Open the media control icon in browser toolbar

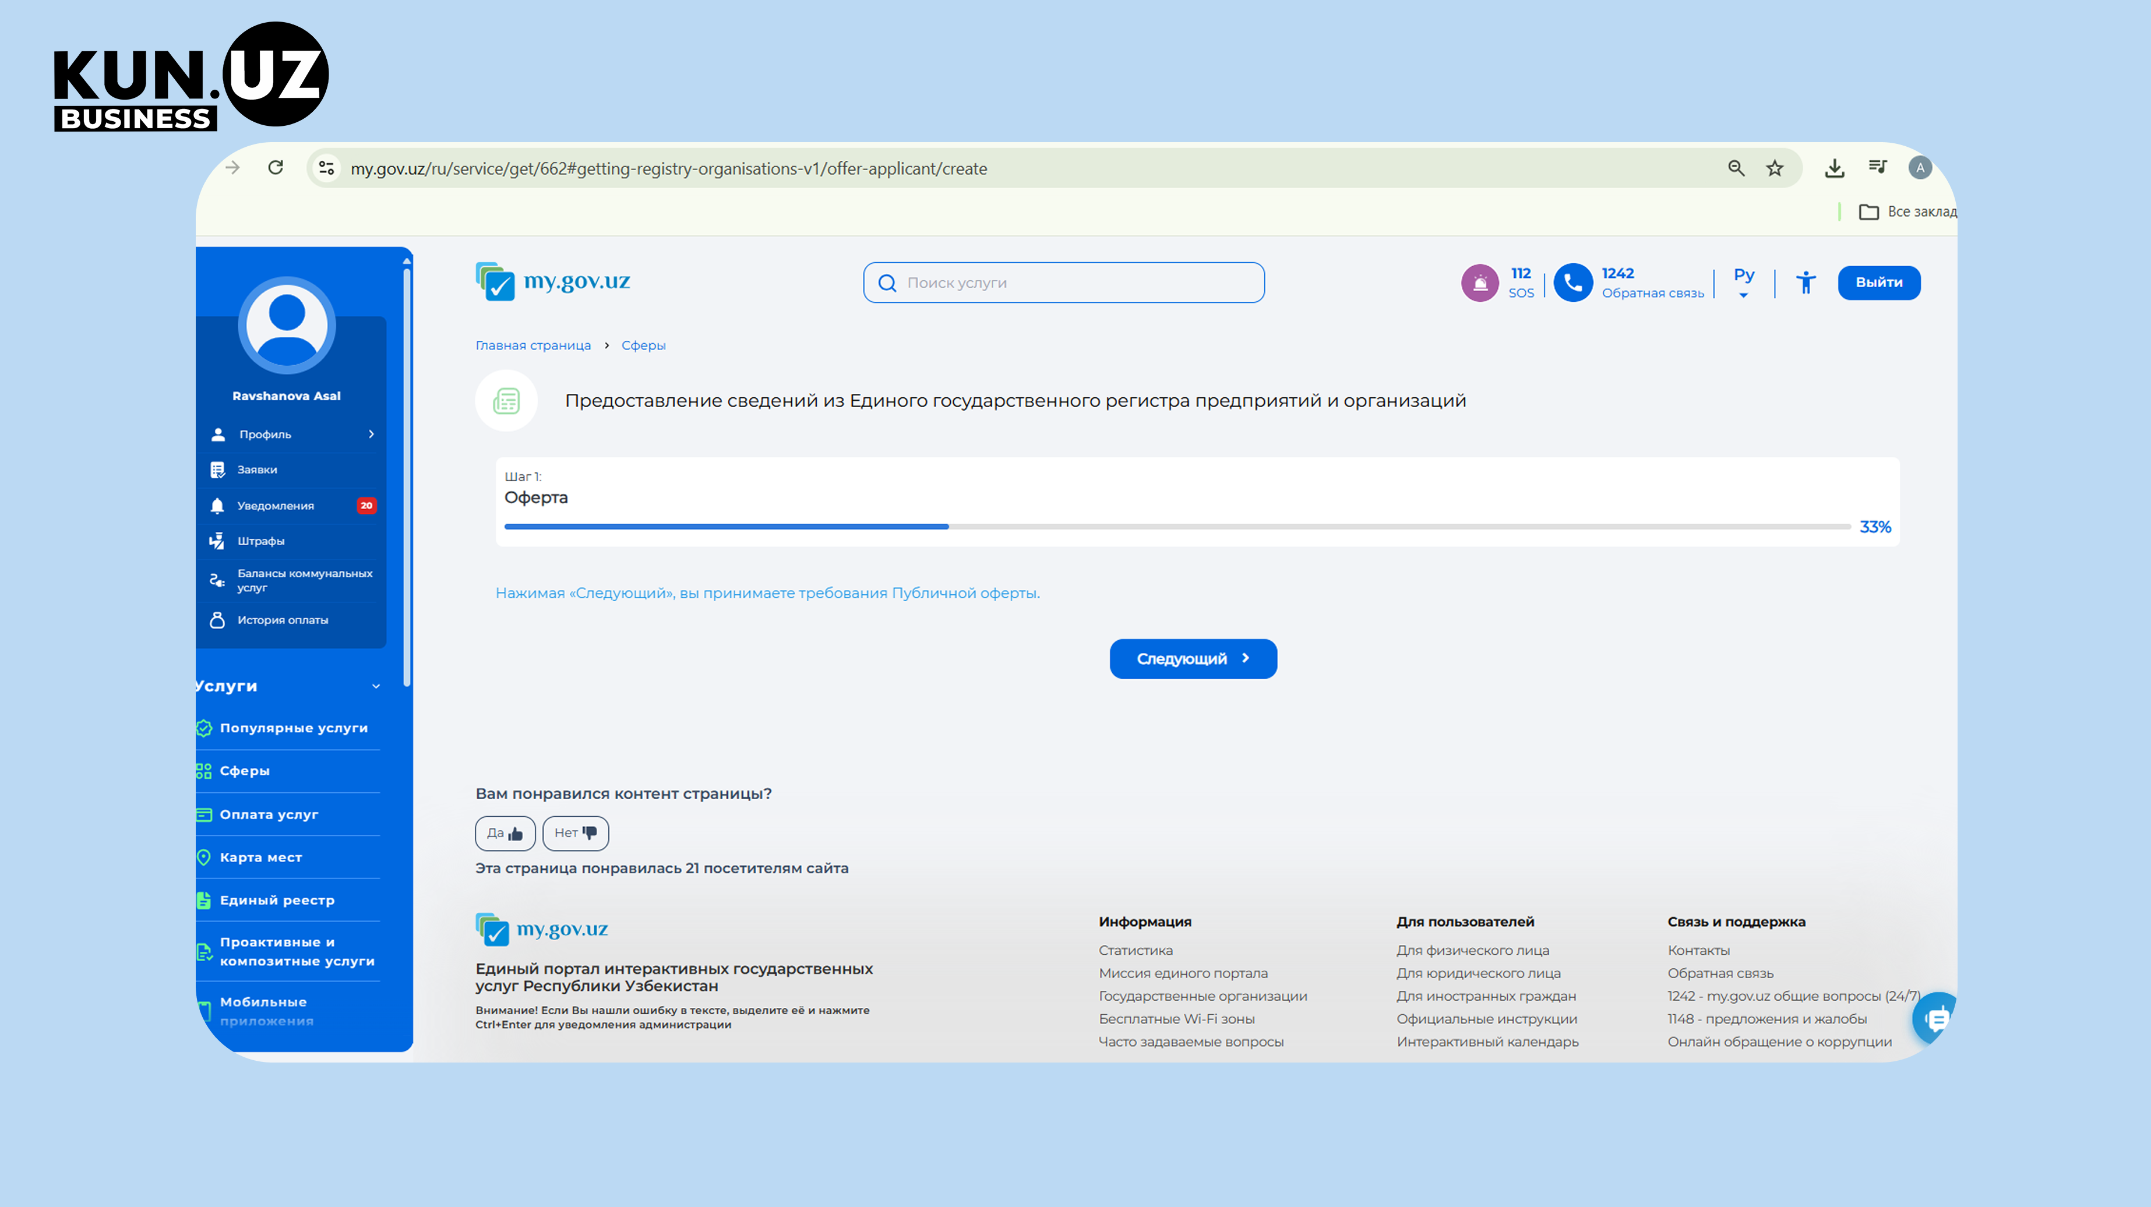point(1878,167)
